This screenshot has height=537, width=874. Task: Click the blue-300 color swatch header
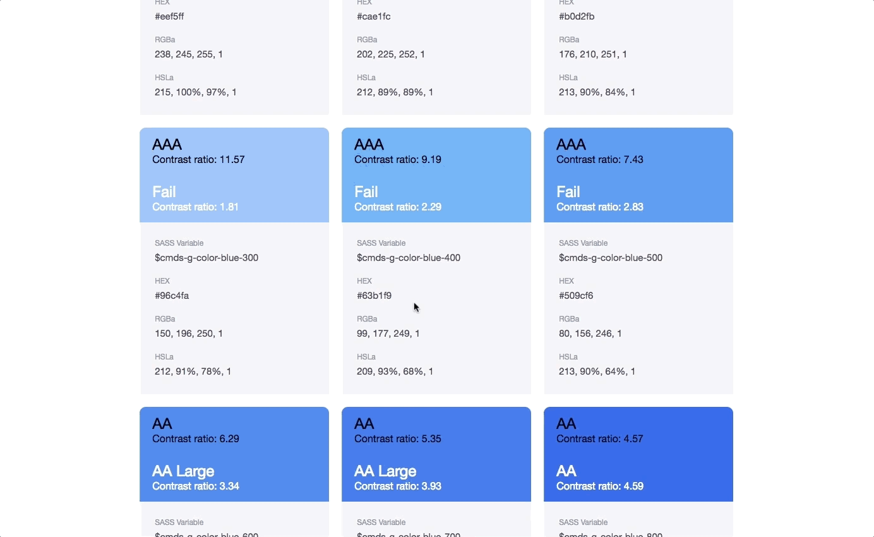click(x=234, y=175)
